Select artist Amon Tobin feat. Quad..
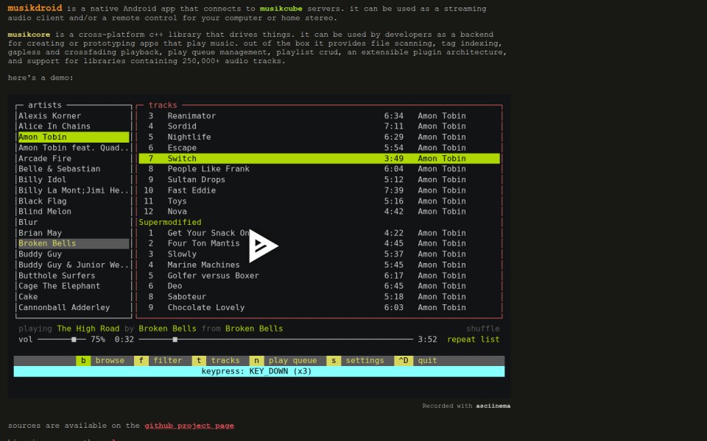This screenshot has height=441, width=707. click(74, 148)
